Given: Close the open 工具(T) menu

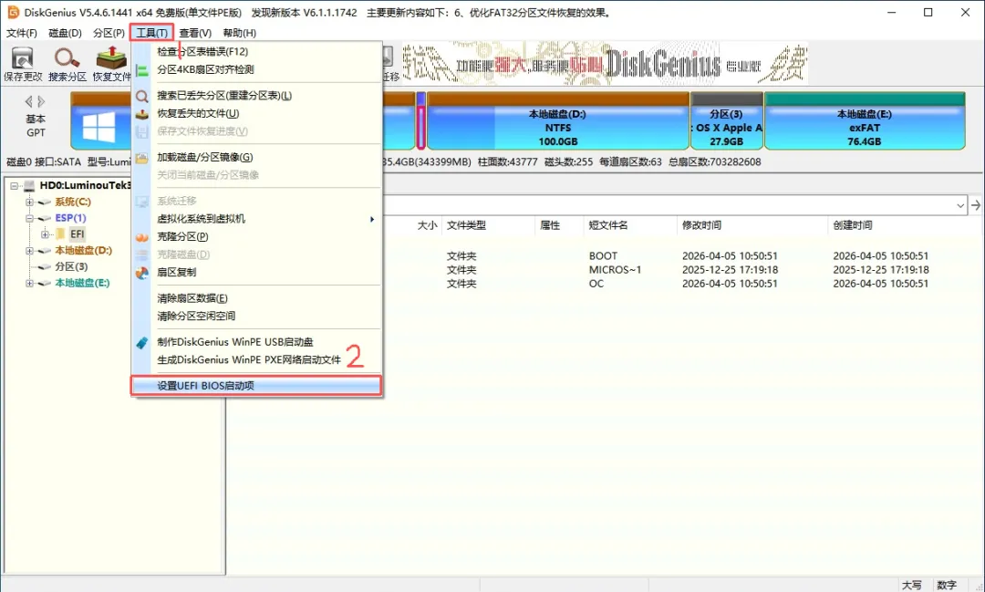Looking at the screenshot, I should [151, 33].
